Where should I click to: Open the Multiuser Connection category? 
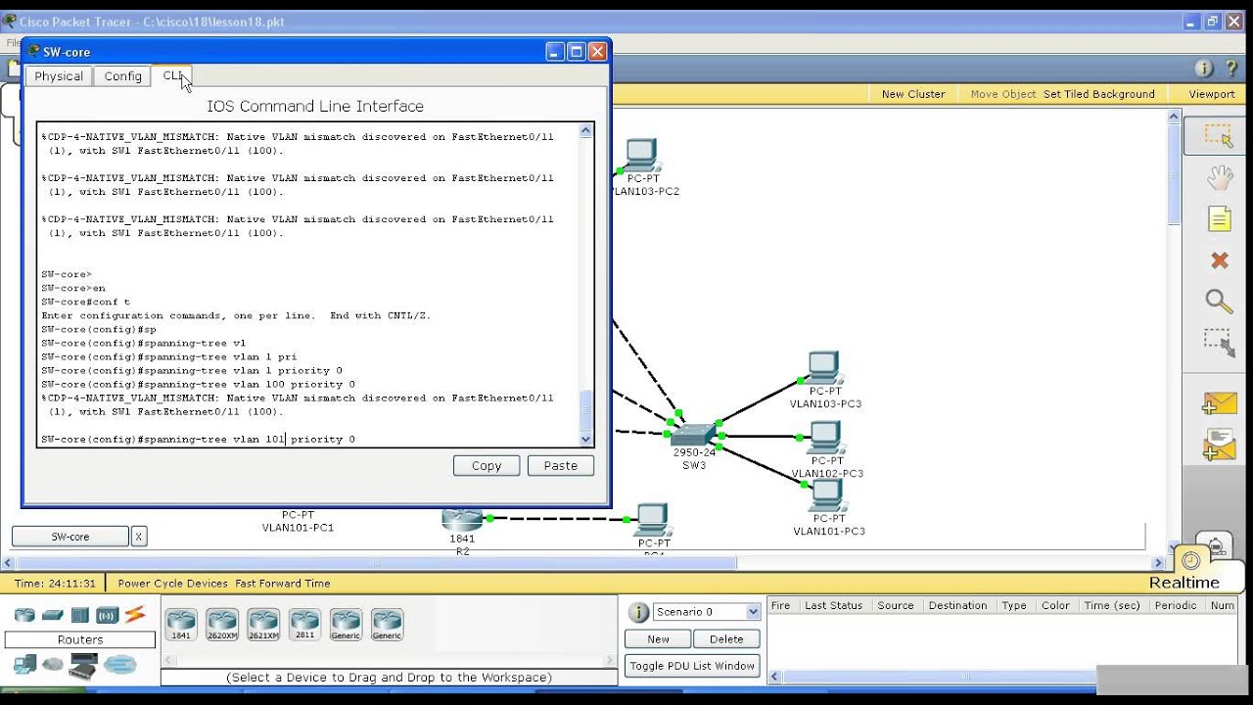coord(120,665)
